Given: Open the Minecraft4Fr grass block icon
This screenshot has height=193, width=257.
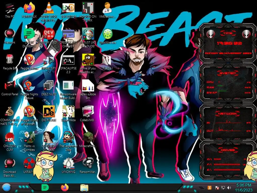Looking at the screenshot, I should point(88,137).
